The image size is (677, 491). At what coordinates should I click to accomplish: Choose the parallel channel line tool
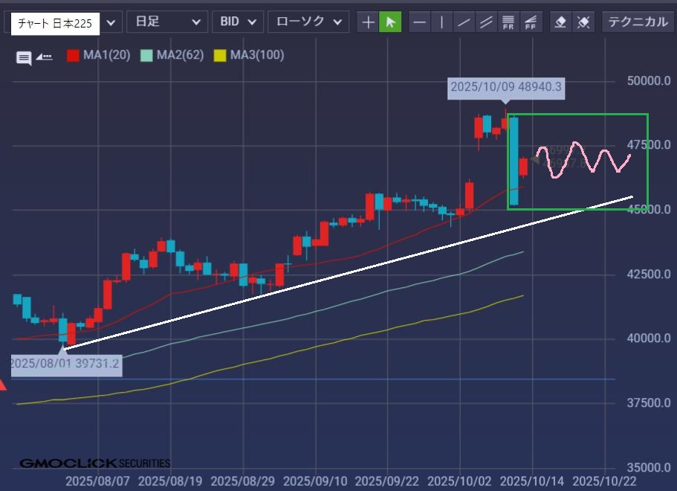pyautogui.click(x=487, y=22)
